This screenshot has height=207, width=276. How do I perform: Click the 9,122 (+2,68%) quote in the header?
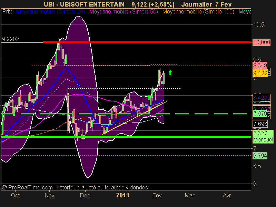click(153, 4)
